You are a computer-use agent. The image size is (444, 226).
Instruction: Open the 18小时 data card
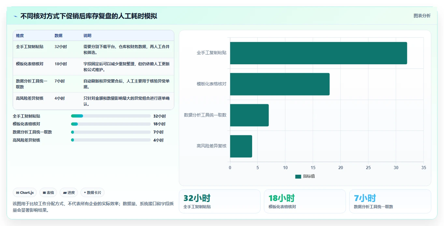pos(305,201)
